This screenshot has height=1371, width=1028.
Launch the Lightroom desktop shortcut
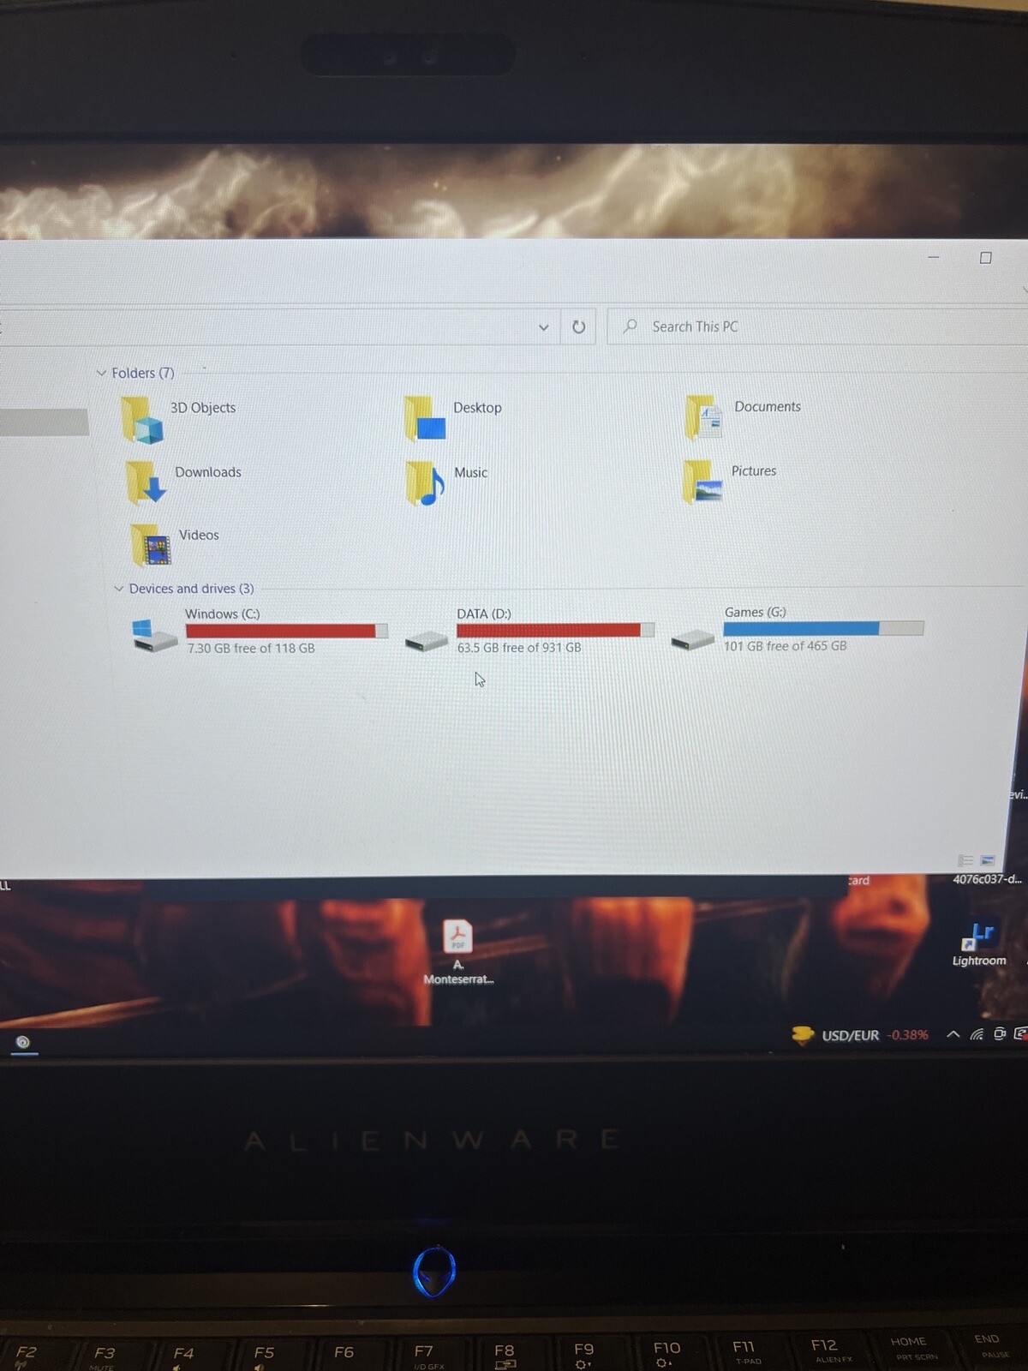977,936
